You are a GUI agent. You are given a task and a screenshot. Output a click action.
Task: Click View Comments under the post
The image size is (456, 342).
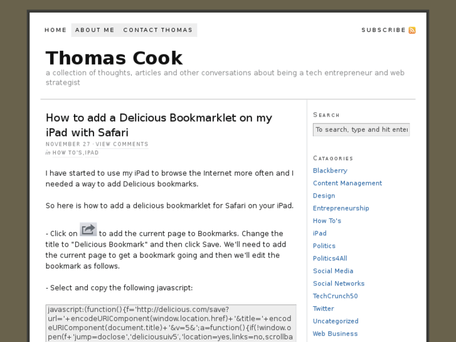point(122,144)
